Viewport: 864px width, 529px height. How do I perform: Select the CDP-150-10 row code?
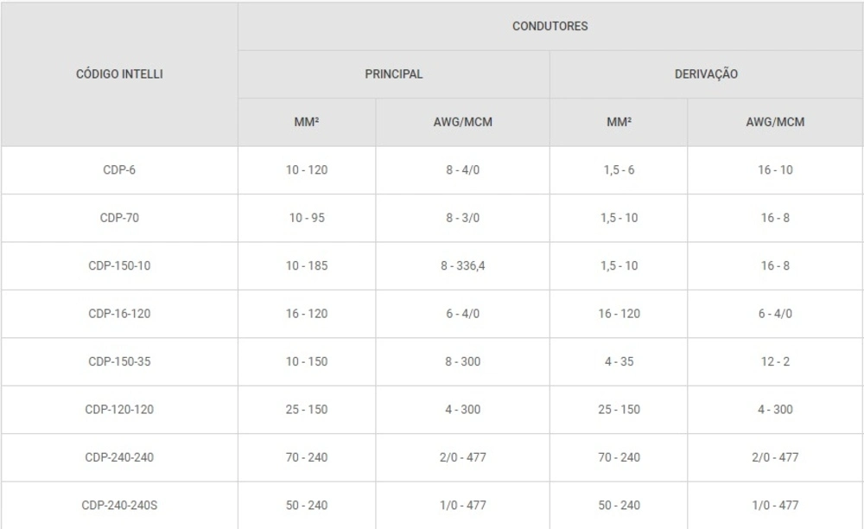click(x=119, y=265)
